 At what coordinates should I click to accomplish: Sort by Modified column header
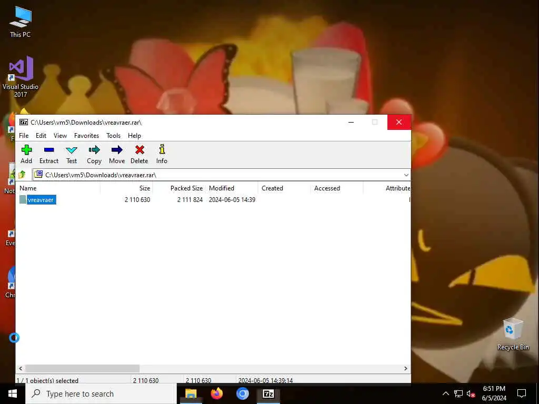point(232,188)
